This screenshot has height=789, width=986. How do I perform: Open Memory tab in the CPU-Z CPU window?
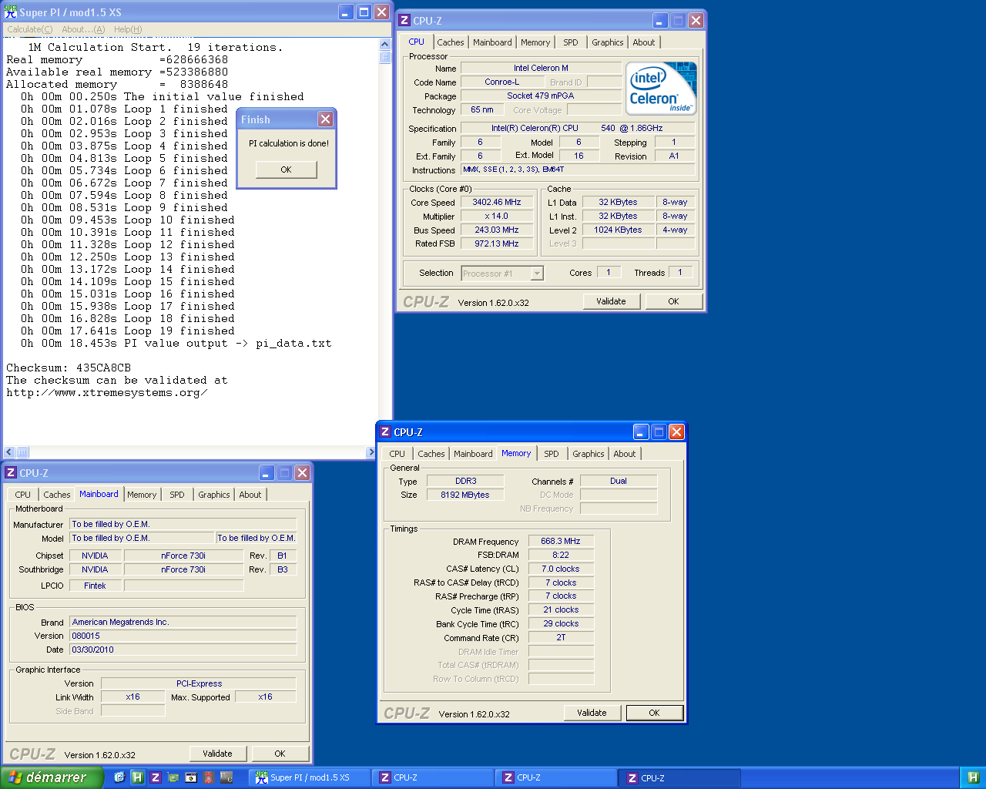coord(535,42)
